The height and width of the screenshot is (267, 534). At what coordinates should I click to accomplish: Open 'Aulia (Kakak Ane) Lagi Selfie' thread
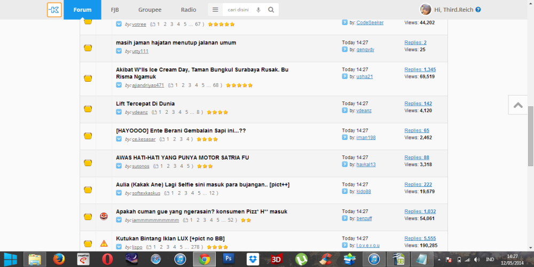(x=202, y=185)
